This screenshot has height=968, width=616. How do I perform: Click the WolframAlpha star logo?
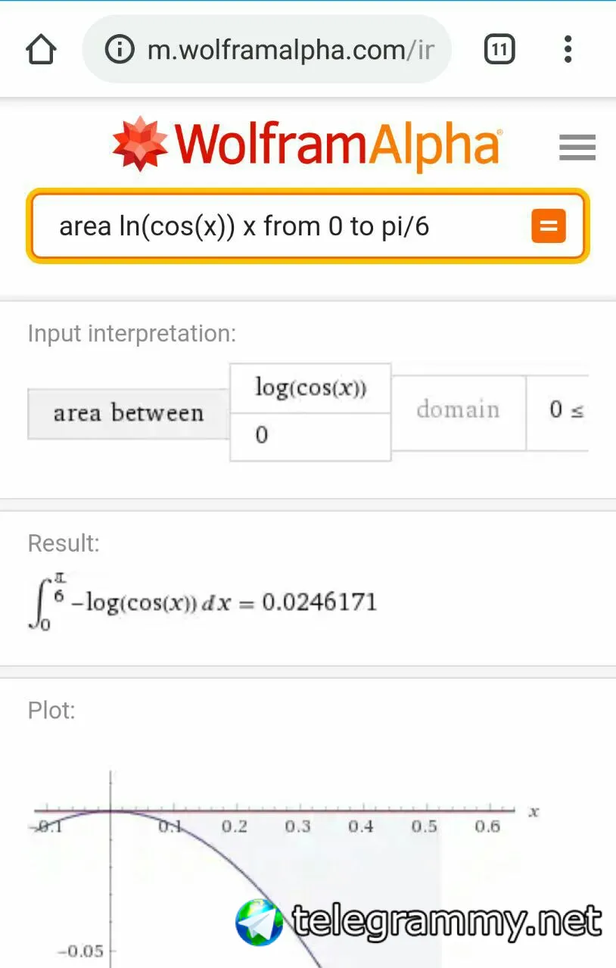point(140,143)
